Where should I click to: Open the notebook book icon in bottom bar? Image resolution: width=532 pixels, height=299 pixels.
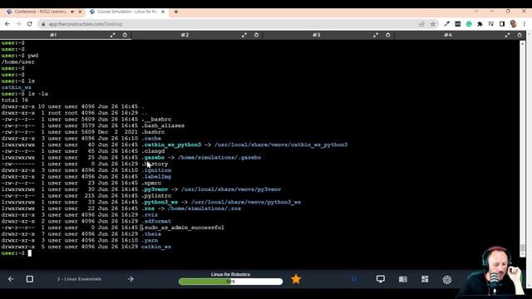click(x=402, y=279)
